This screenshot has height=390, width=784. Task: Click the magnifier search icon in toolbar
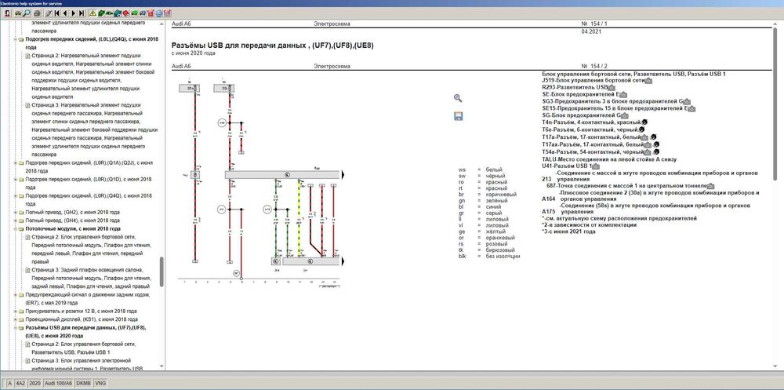27,13
